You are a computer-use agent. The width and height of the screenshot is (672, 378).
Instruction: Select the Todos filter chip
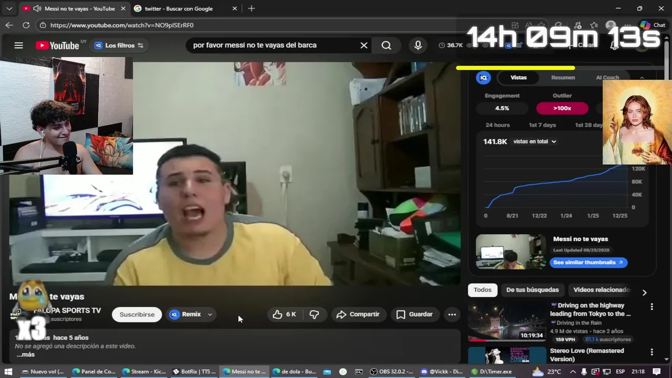click(482, 290)
